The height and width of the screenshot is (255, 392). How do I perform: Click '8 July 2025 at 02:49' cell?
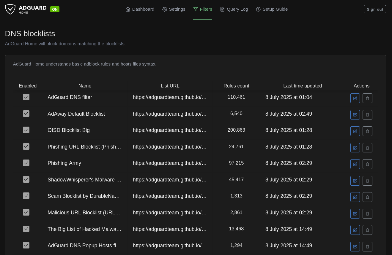(289, 114)
